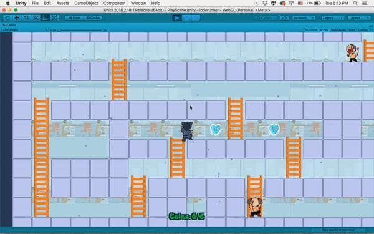374x234 pixels.
Task: Select the Rotate tool
Action: click(x=26, y=17)
